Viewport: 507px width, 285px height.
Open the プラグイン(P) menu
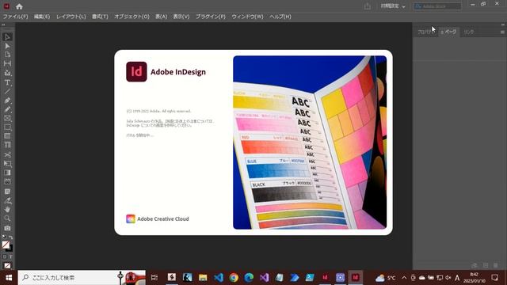coord(211,17)
